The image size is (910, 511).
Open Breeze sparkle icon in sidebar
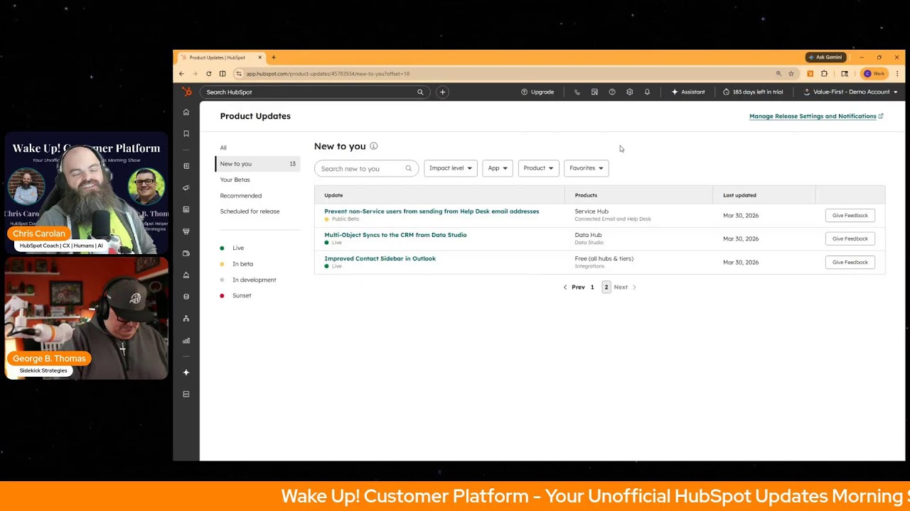click(186, 373)
